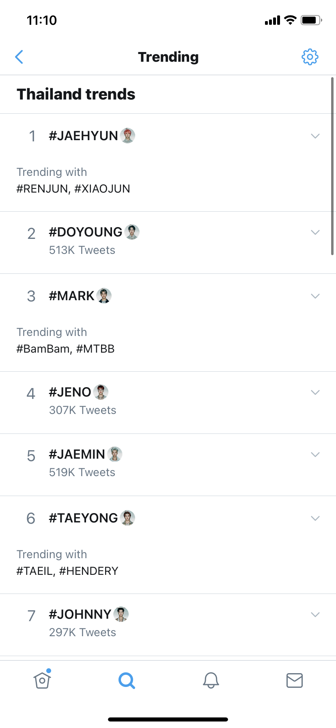The image size is (336, 728).
Task: Expand options chevron for #DOYOUNG trend
Action: (x=315, y=232)
